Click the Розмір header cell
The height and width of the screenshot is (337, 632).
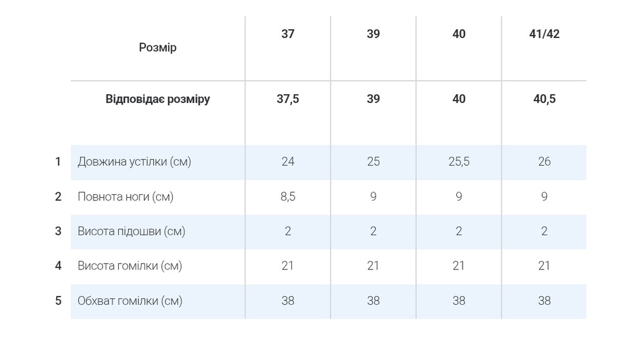point(157,47)
